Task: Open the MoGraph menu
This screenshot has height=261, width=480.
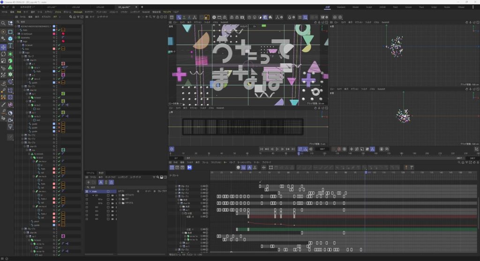Action: pyautogui.click(x=78, y=12)
